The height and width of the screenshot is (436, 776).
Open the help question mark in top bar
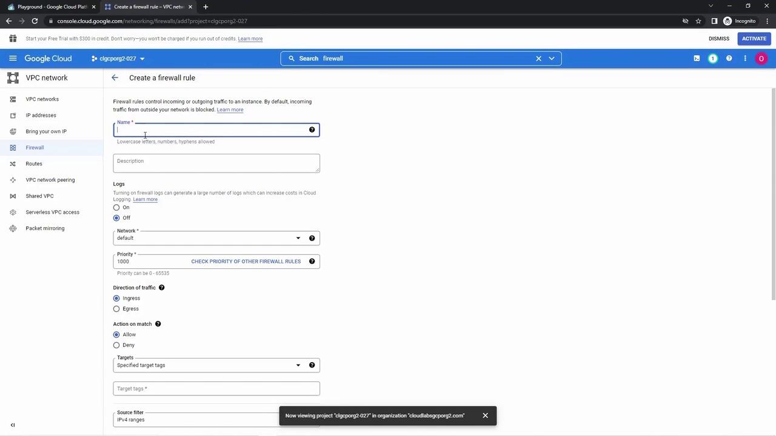point(729,59)
